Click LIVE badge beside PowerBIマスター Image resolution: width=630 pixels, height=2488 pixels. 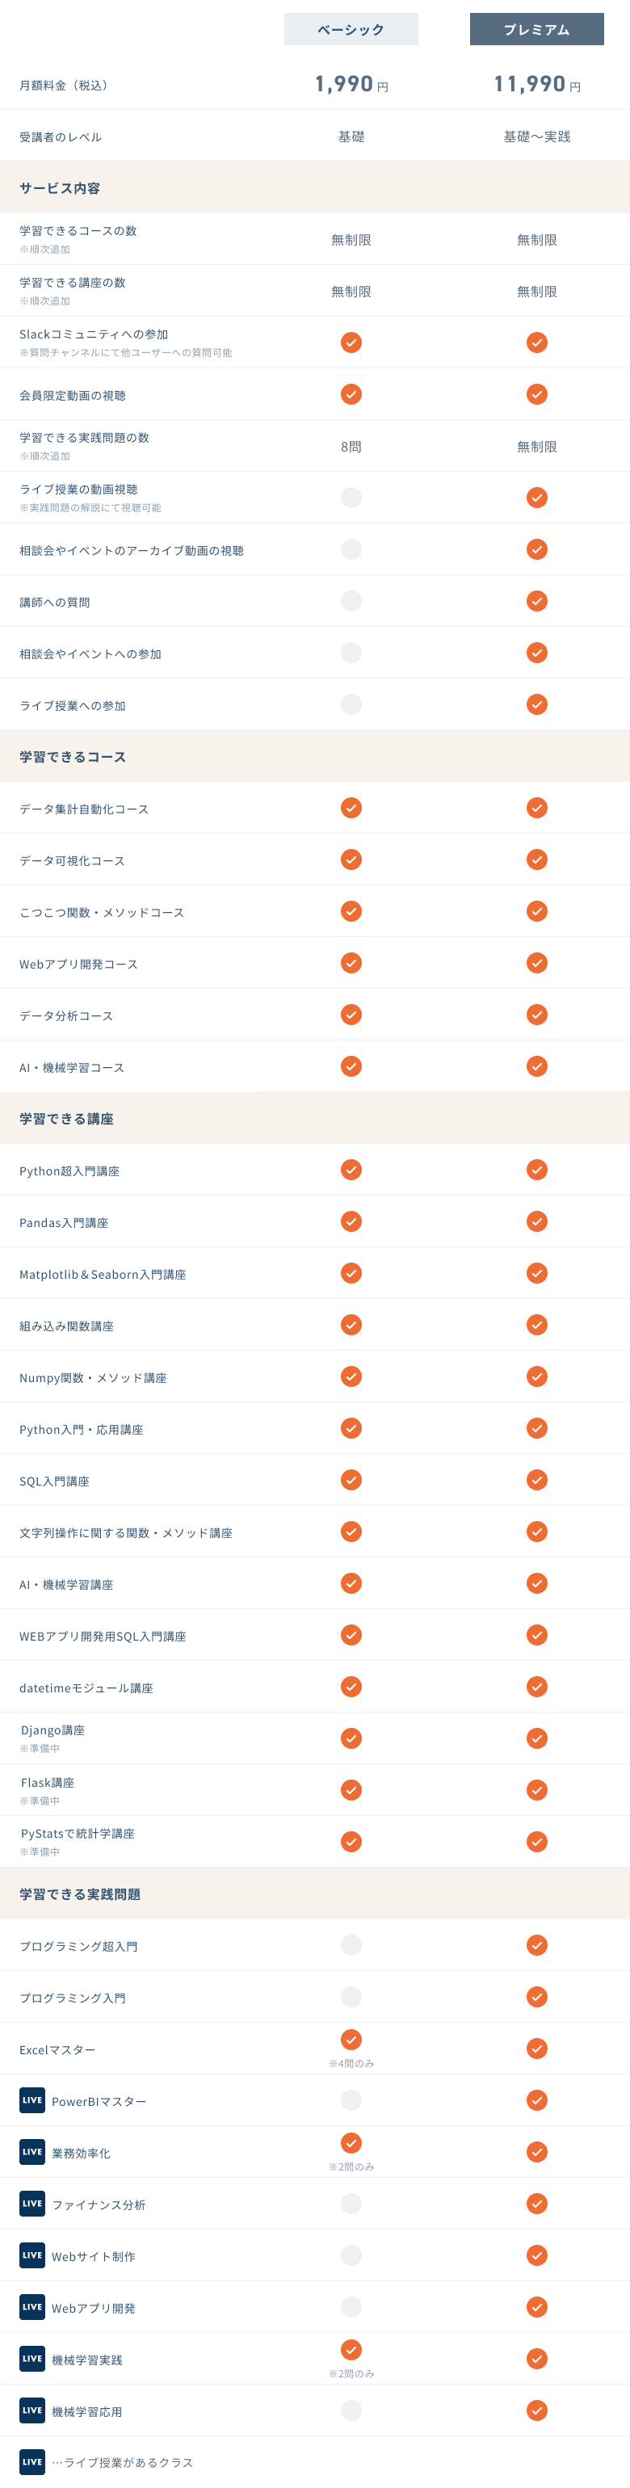(31, 2099)
